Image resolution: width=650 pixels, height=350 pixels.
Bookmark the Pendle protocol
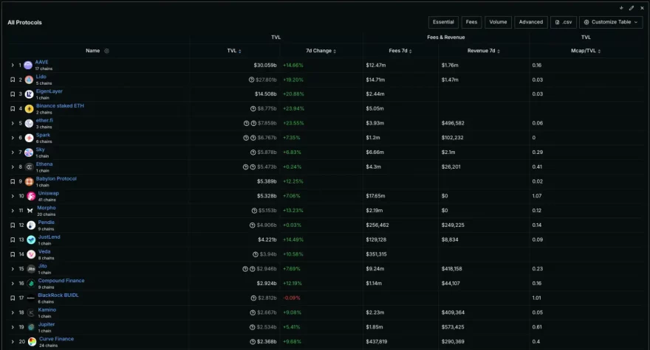click(x=13, y=225)
